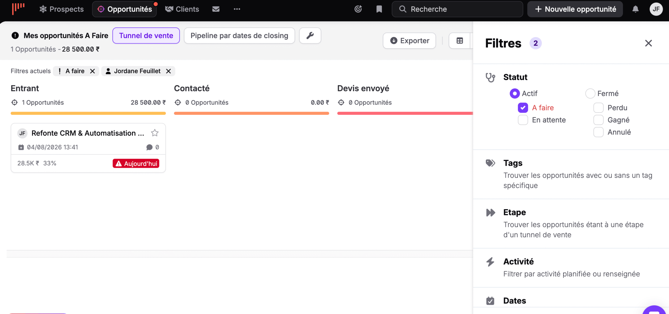This screenshot has height=314, width=669.
Task: Close the Filtres panel
Action: pos(648,43)
